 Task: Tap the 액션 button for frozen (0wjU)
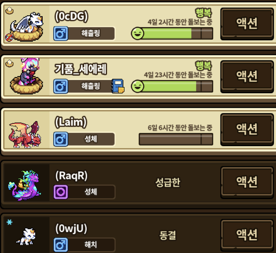[x=247, y=235]
